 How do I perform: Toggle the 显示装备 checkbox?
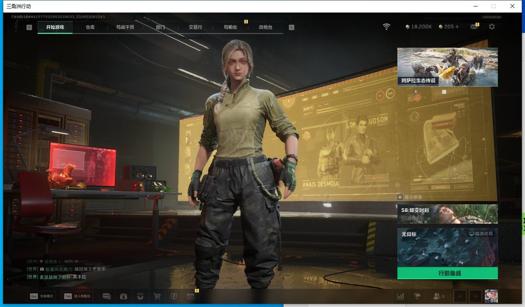pyautogui.click(x=400, y=197)
